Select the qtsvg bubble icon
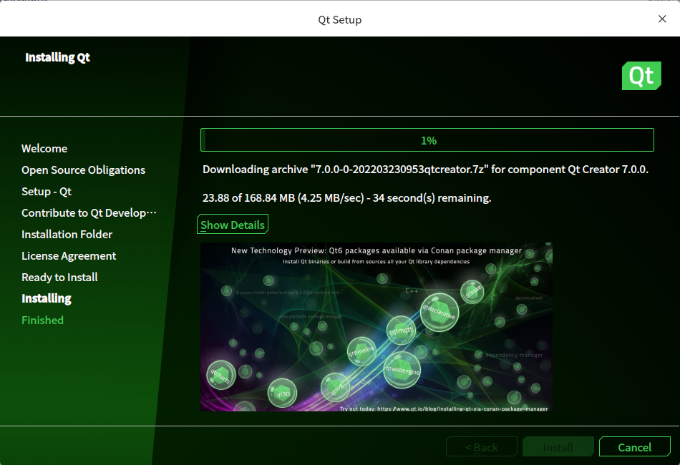This screenshot has height=465, width=680. point(336,388)
